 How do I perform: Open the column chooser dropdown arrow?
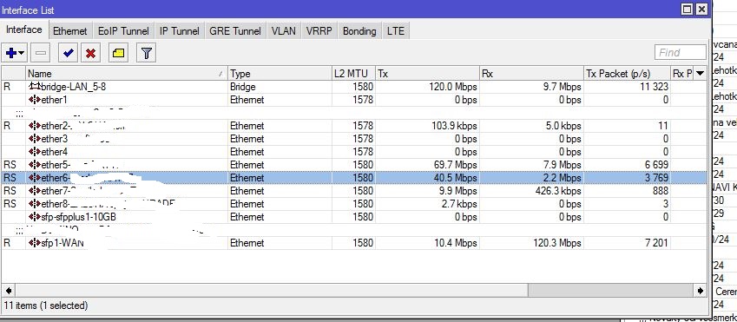[x=701, y=73]
